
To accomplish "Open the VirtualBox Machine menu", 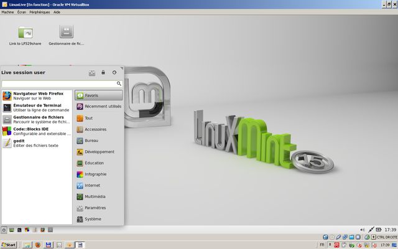I will coord(7,12).
